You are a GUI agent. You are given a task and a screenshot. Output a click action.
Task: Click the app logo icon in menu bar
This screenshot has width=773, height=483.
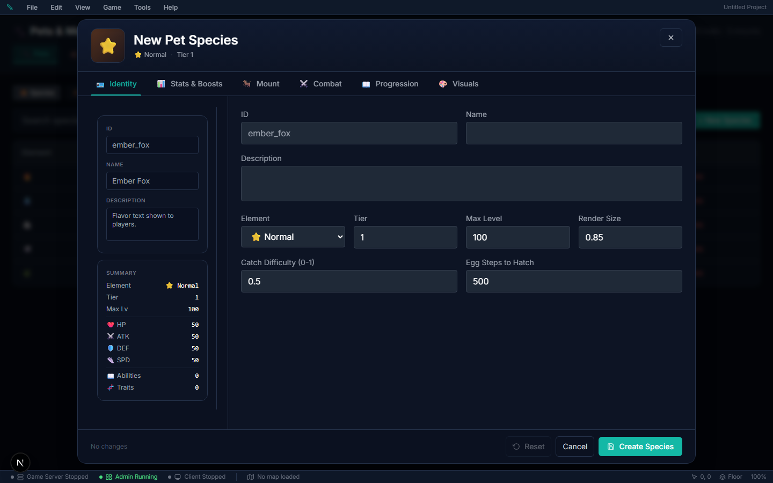[10, 8]
